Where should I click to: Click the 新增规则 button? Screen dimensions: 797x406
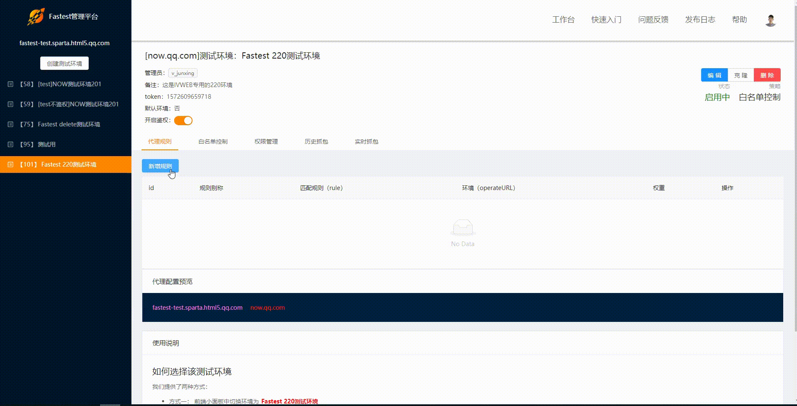tap(160, 166)
